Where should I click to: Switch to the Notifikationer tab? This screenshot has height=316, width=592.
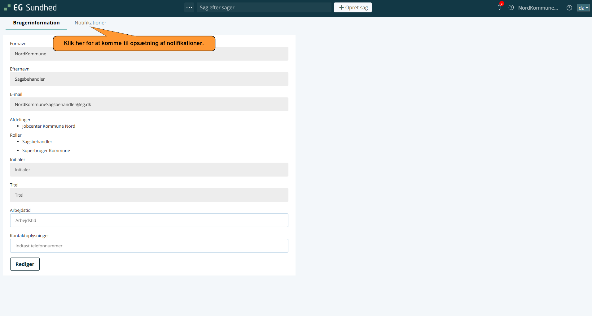90,23
